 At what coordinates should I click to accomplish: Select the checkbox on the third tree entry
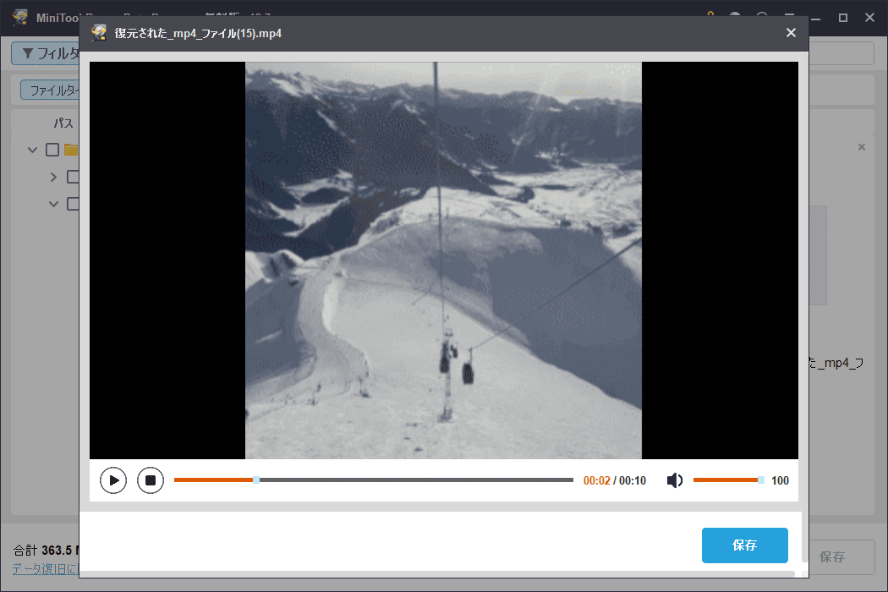pos(72,203)
